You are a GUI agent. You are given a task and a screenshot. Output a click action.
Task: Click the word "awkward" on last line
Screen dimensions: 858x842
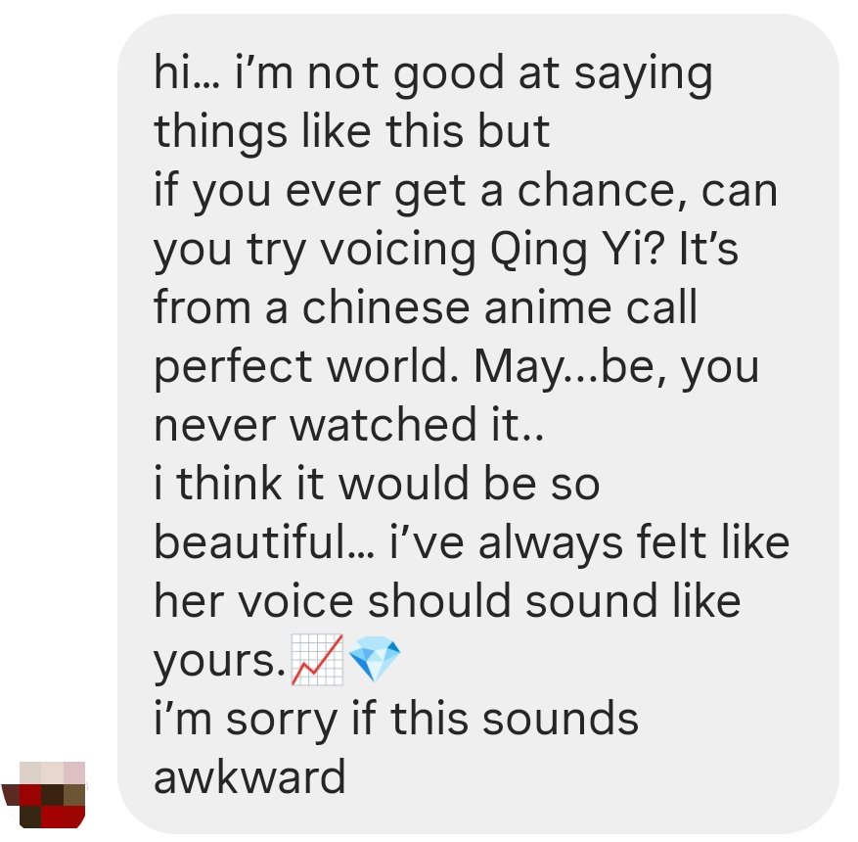click(249, 776)
